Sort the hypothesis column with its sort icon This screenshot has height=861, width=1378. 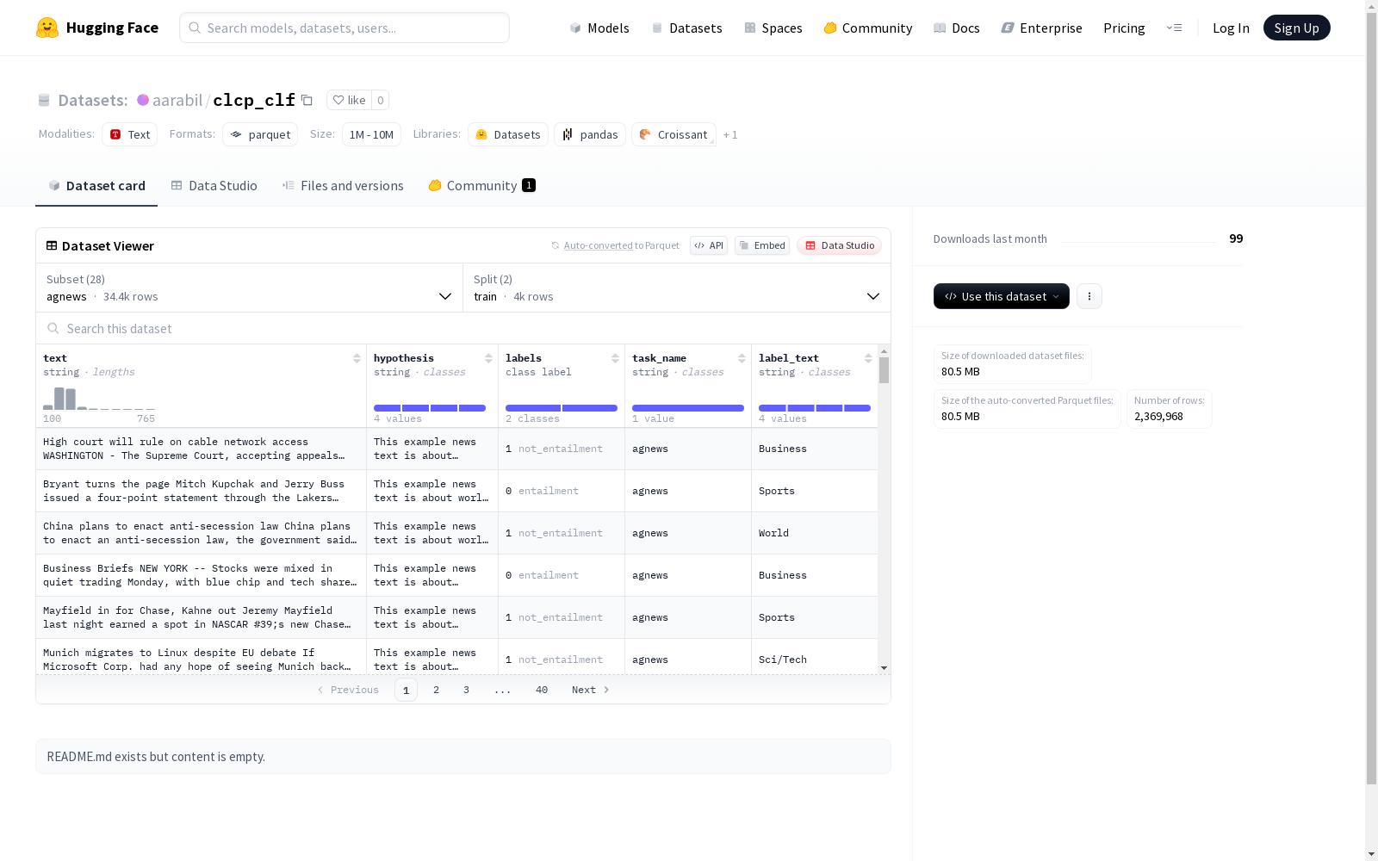click(488, 358)
